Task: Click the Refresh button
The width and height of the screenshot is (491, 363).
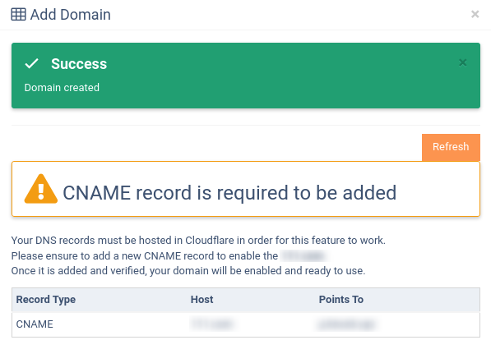Action: (451, 147)
